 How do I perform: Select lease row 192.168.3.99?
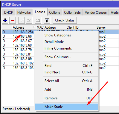tap(22, 59)
